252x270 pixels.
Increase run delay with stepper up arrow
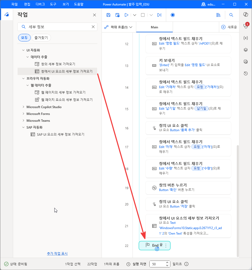pos(167,263)
